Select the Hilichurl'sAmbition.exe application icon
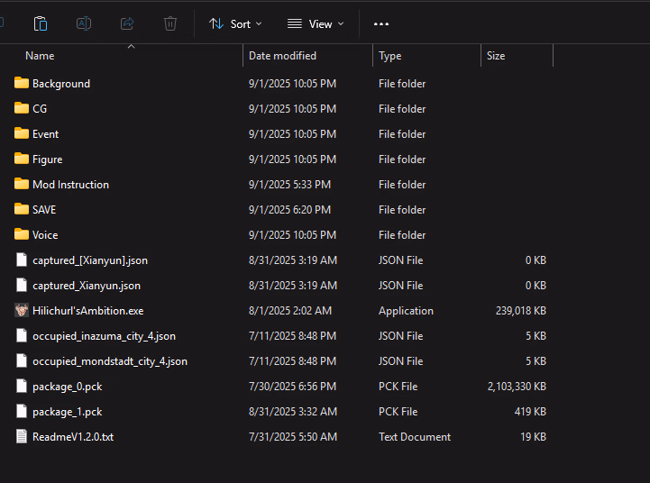 tap(23, 311)
